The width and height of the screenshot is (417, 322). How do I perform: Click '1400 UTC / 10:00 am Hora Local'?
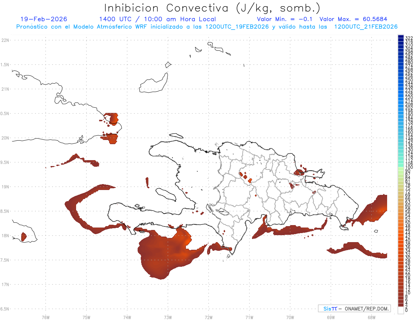pyautogui.click(x=157, y=19)
